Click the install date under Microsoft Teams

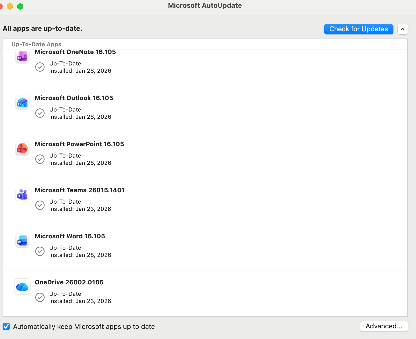80,209
